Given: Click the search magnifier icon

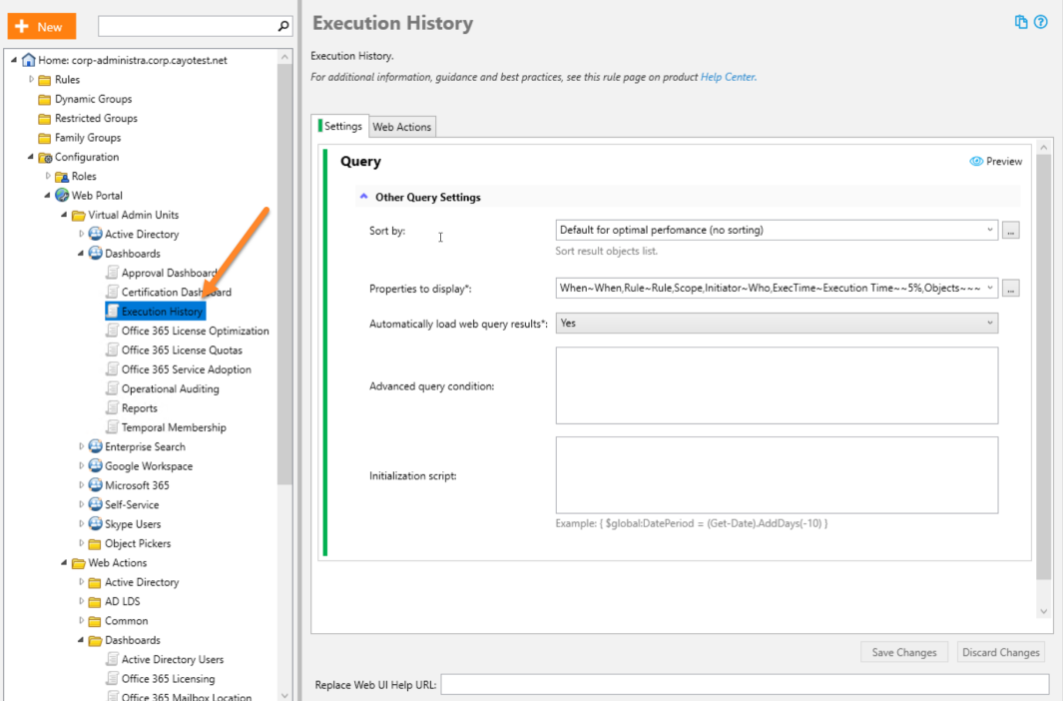Looking at the screenshot, I should 283,26.
